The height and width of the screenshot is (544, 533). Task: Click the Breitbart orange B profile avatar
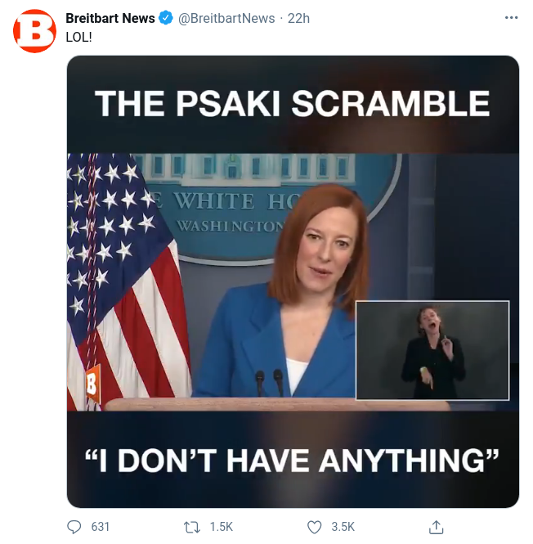coord(34,31)
